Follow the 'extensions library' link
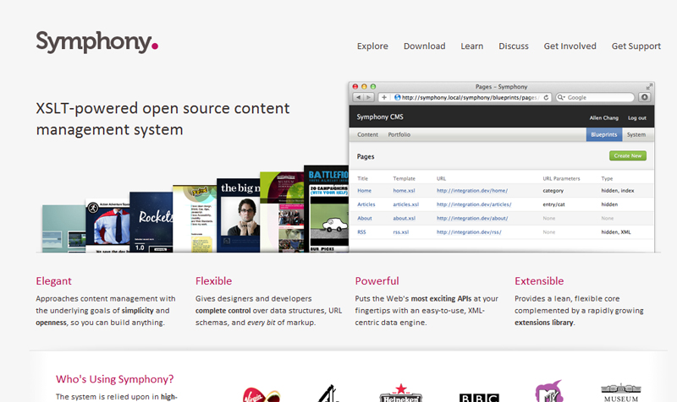Screen dimensions: 677x402 [x=543, y=323]
